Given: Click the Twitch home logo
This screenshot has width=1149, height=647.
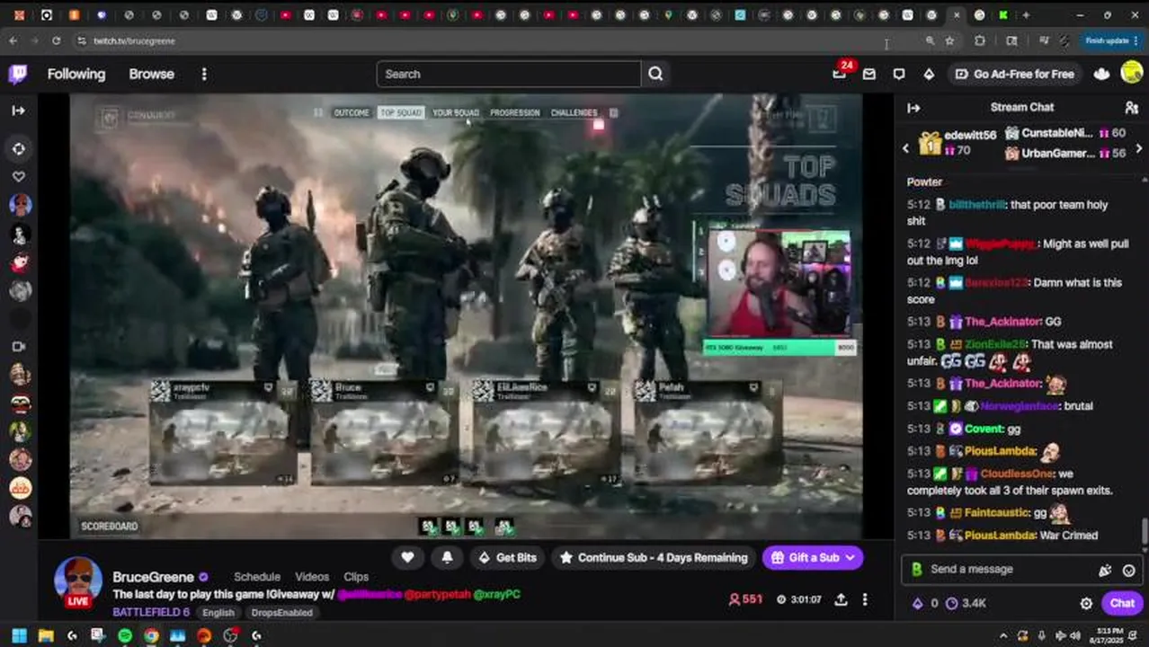Looking at the screenshot, I should point(18,74).
